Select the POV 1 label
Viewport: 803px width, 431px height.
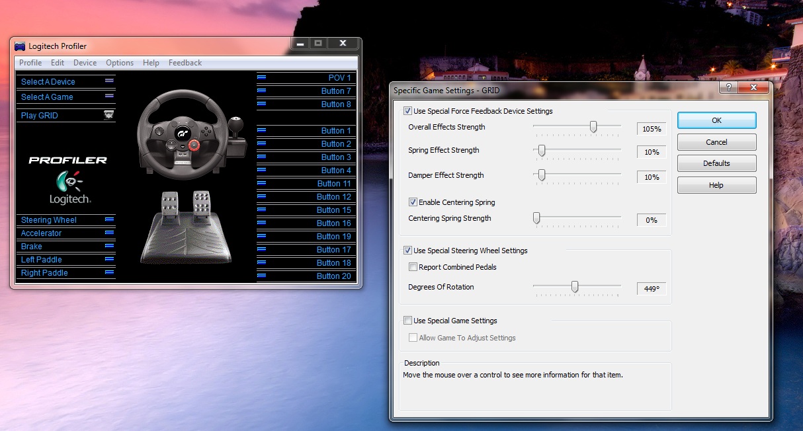(340, 78)
